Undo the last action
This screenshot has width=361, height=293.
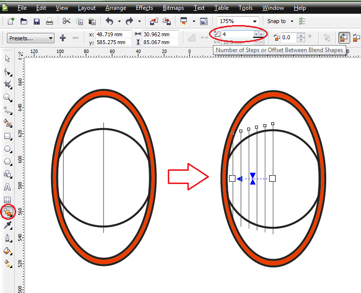[109, 21]
